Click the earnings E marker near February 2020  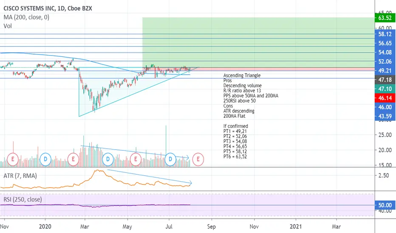(x=73, y=159)
